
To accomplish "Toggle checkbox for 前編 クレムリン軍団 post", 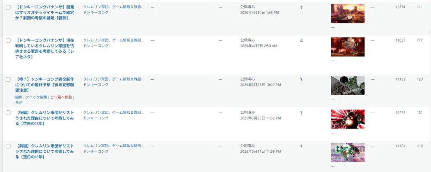I will 8,146.
